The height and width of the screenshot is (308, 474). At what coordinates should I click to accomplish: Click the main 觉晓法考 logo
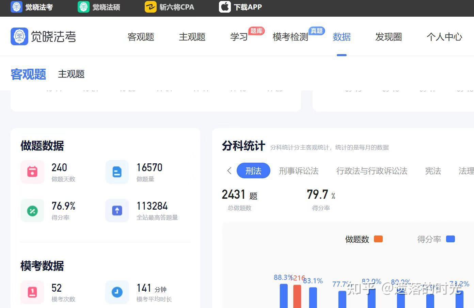(x=43, y=36)
